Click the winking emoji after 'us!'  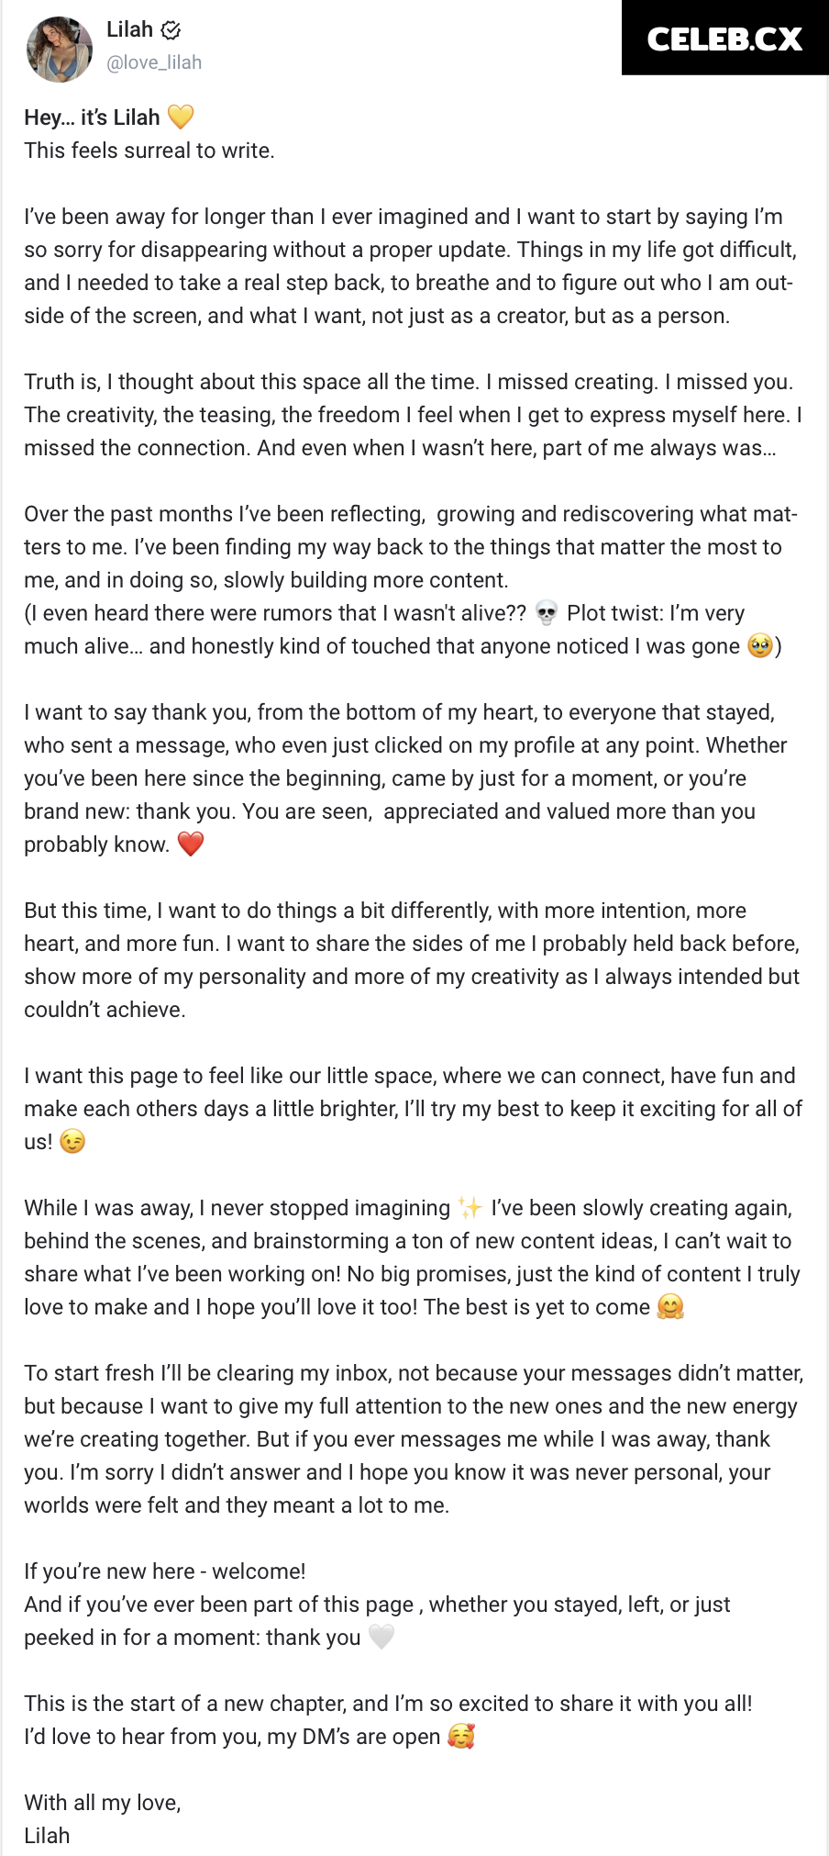(72, 1141)
